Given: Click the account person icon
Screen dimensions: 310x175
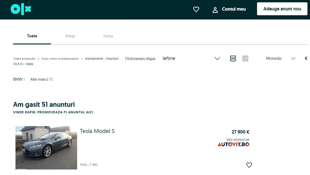Looking at the screenshot, I should [x=215, y=10].
